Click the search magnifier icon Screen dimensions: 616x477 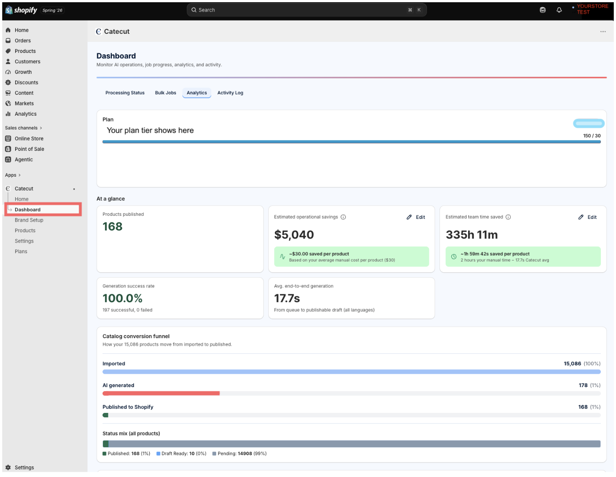[x=194, y=10]
